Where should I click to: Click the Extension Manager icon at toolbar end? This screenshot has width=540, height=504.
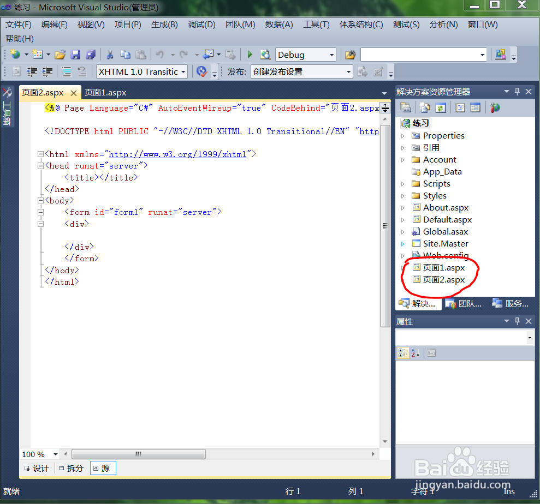click(500, 55)
